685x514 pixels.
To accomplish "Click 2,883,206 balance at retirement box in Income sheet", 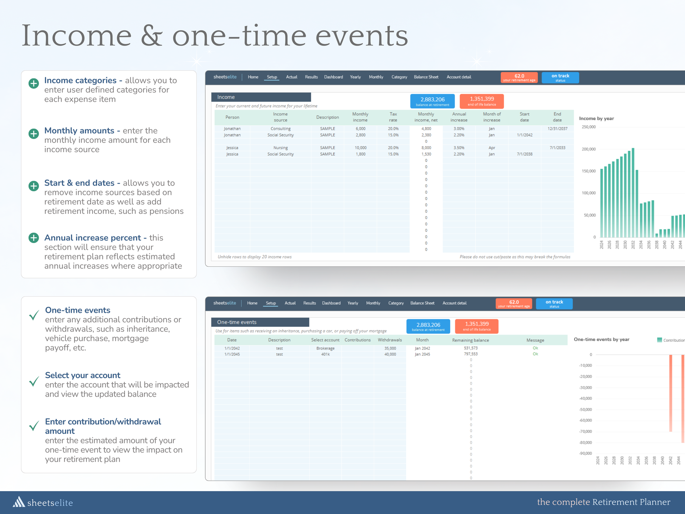I will pos(432,101).
